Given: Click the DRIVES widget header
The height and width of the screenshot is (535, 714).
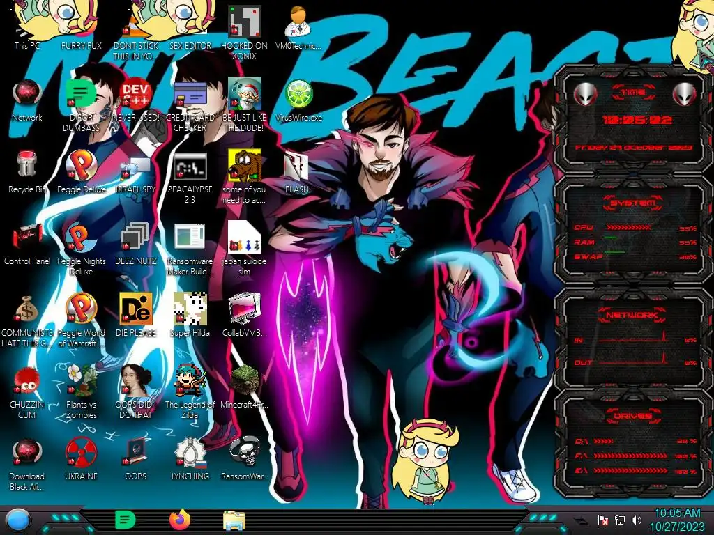Looking at the screenshot, I should (632, 416).
